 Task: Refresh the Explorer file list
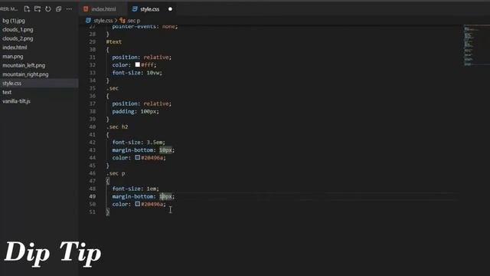(x=47, y=9)
